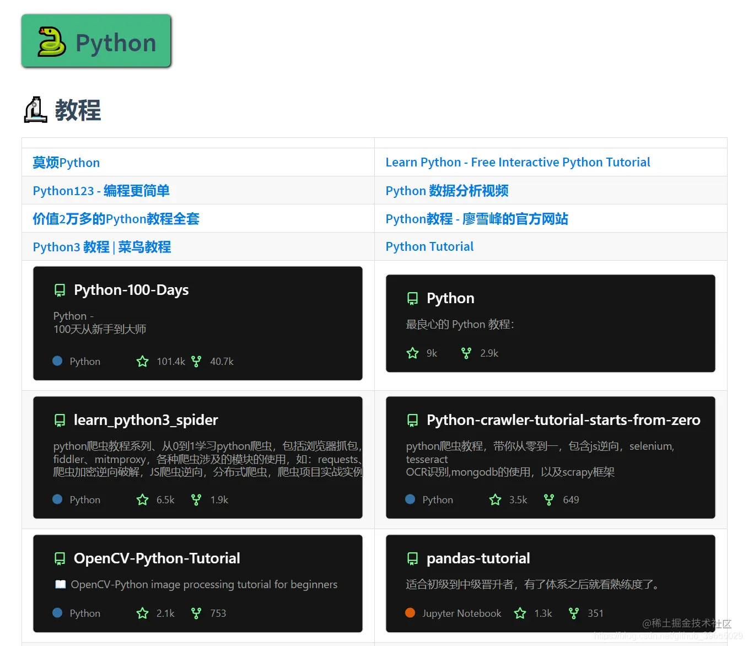Open the Python-100-Days repository title
The width and height of the screenshot is (748, 646).
131,290
